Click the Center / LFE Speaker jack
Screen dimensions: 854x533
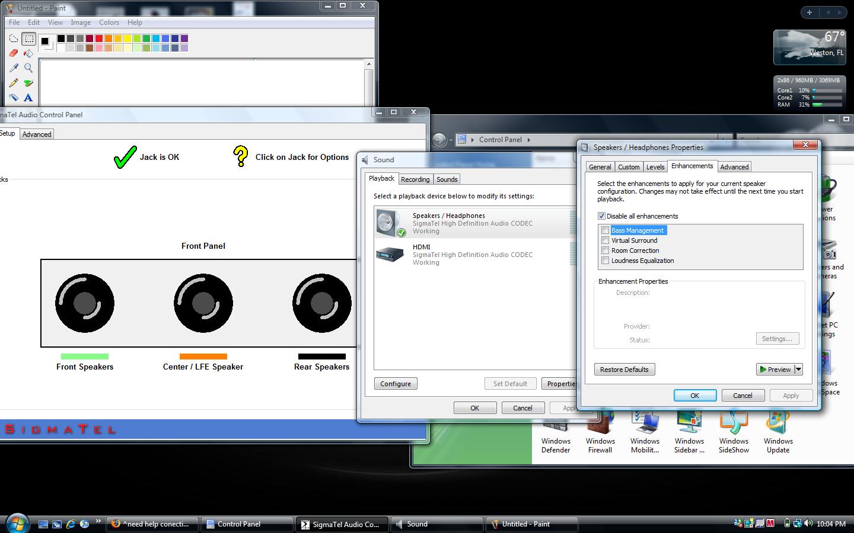coord(203,303)
